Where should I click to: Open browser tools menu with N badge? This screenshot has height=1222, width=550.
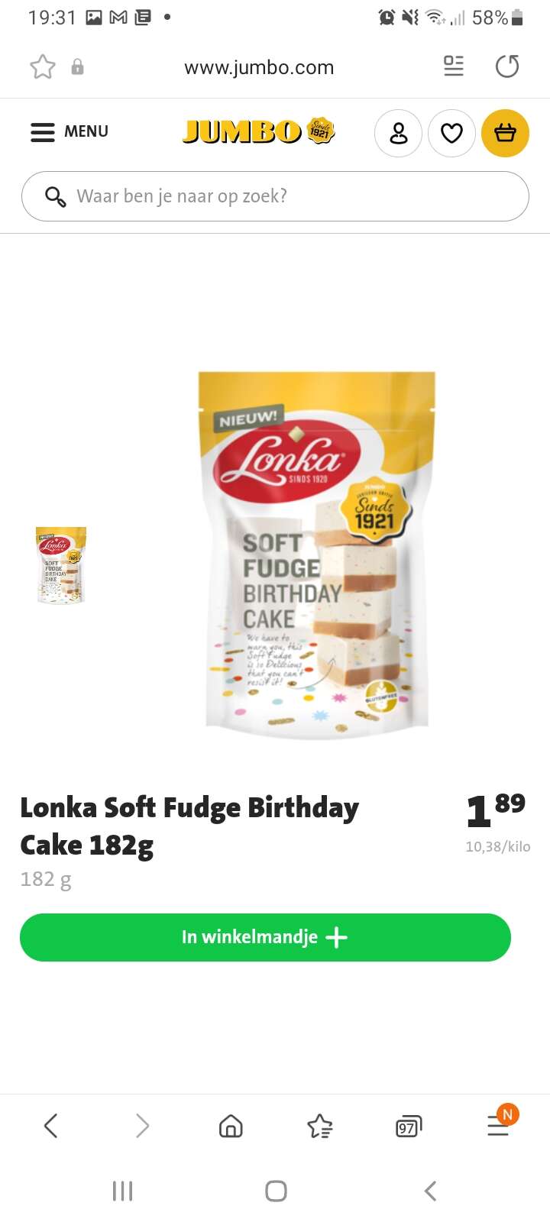(x=499, y=1123)
